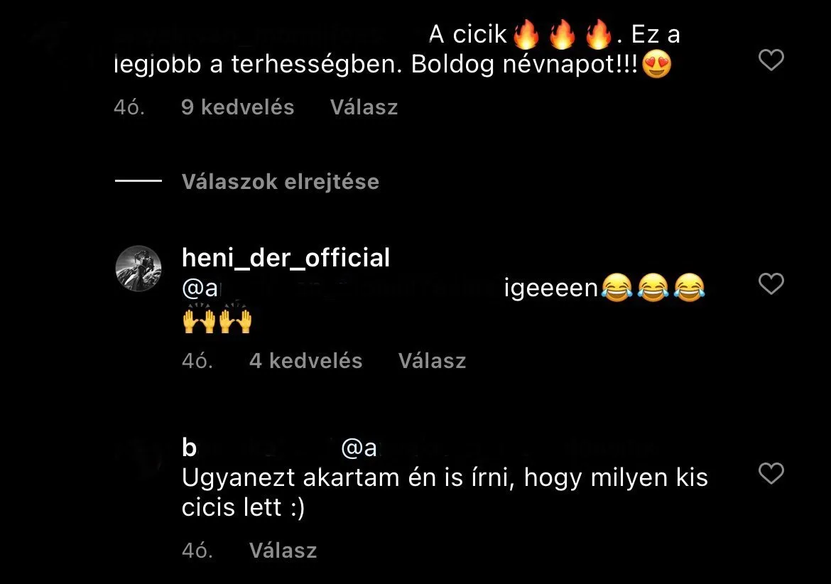Like the "Ugyanezt akartam" reply heart
The height and width of the screenshot is (584, 831).
(x=771, y=473)
